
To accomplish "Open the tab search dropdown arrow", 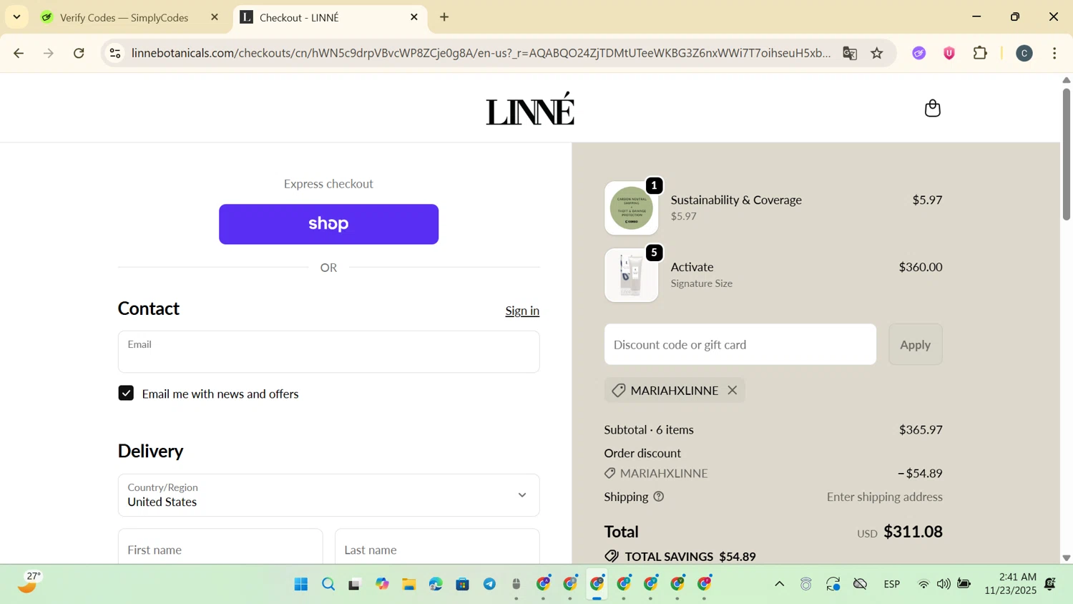I will pyautogui.click(x=16, y=17).
